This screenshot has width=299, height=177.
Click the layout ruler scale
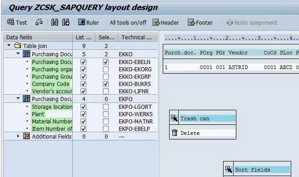pos(231,38)
